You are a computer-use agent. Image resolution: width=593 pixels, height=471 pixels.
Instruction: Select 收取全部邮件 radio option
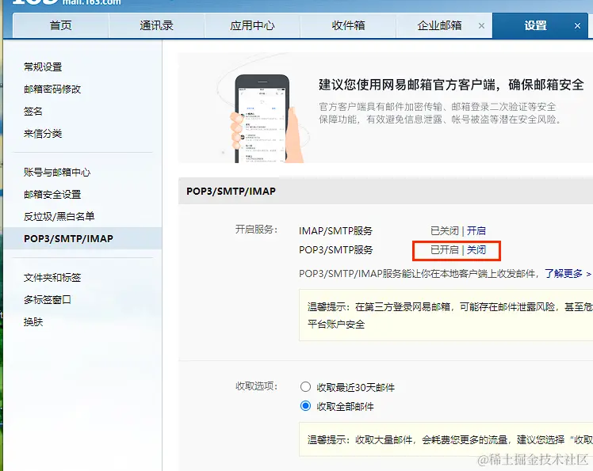305,406
